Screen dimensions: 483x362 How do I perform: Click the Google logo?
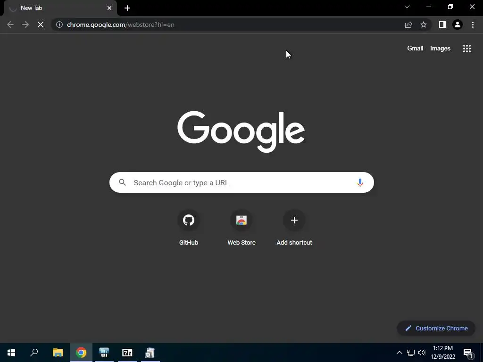pos(241,132)
